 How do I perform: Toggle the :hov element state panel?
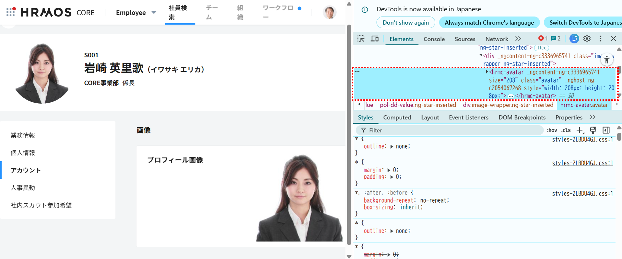(552, 130)
